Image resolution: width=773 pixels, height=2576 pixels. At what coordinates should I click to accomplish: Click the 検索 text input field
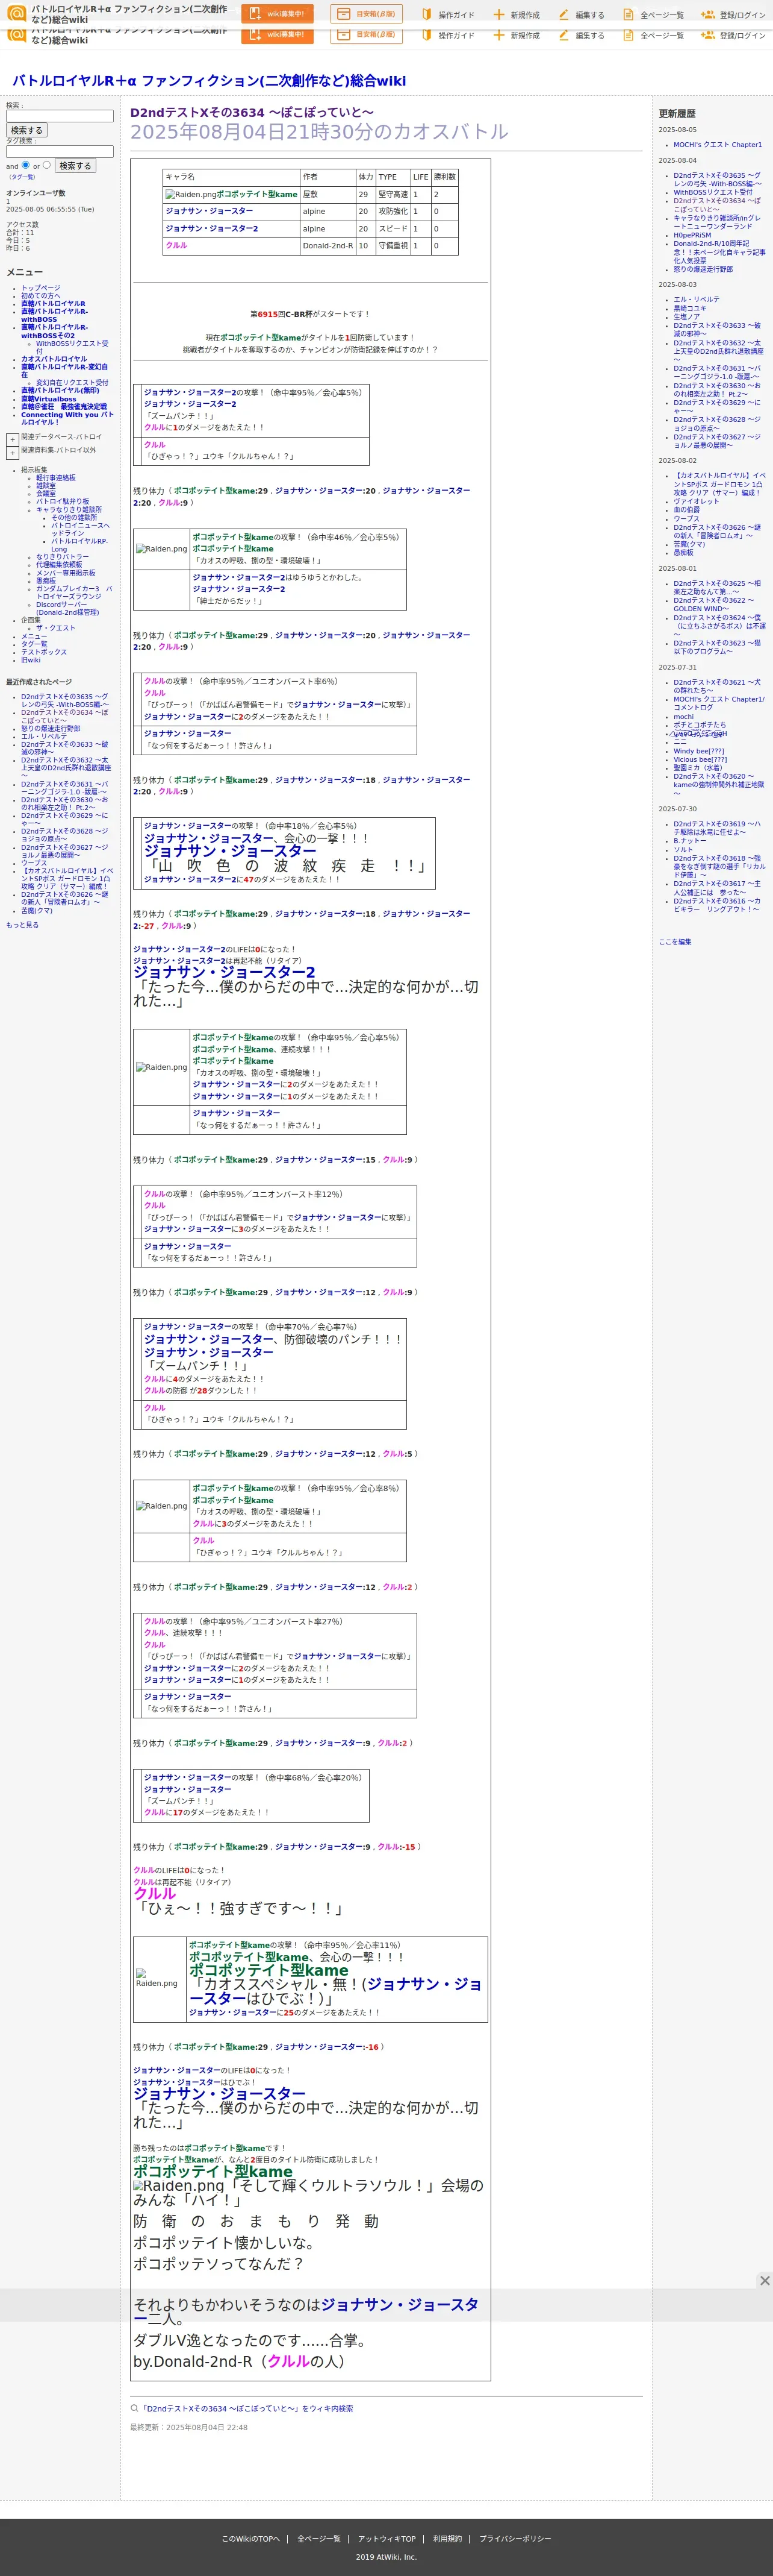[60, 116]
